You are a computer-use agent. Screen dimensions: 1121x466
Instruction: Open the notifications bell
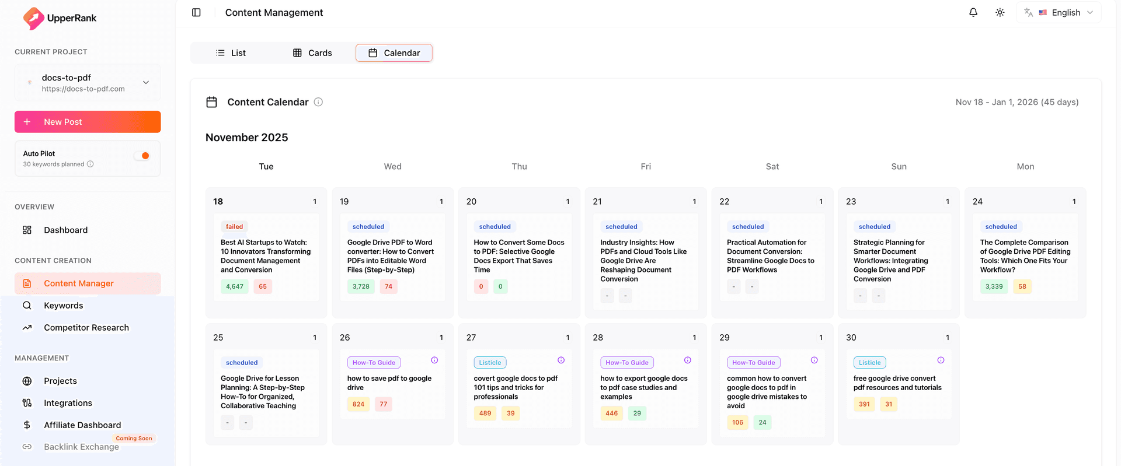[973, 12]
